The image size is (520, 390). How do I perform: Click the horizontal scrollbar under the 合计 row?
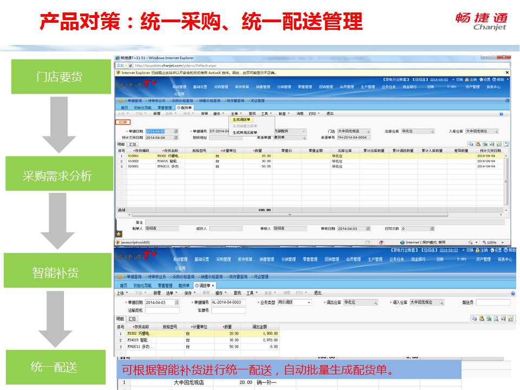[289, 214]
